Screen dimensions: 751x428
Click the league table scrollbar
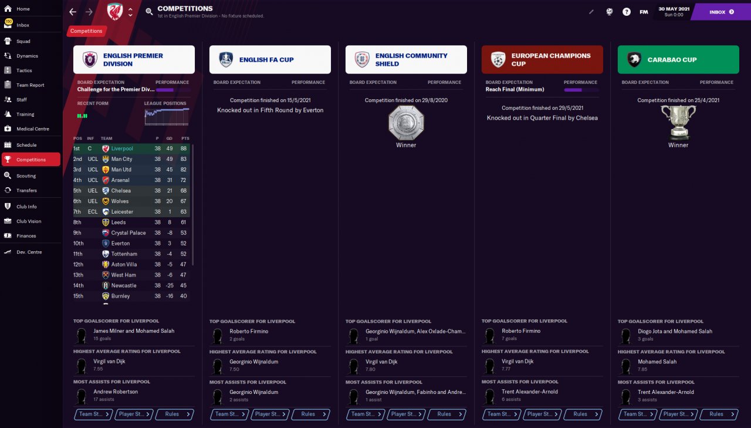coord(192,204)
